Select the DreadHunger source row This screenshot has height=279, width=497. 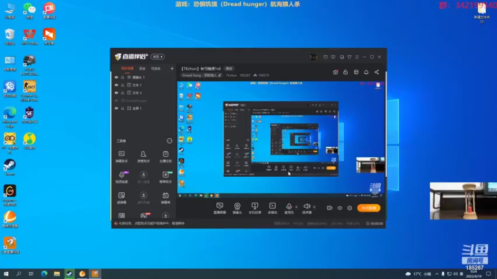click(x=144, y=100)
